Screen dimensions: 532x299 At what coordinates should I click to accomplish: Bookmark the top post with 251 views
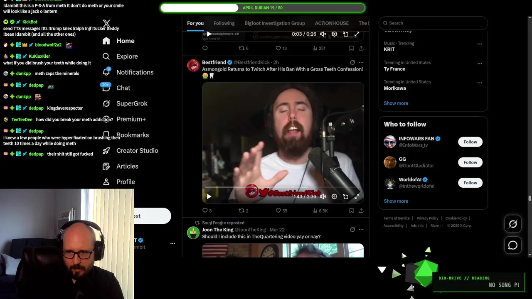pos(351,48)
